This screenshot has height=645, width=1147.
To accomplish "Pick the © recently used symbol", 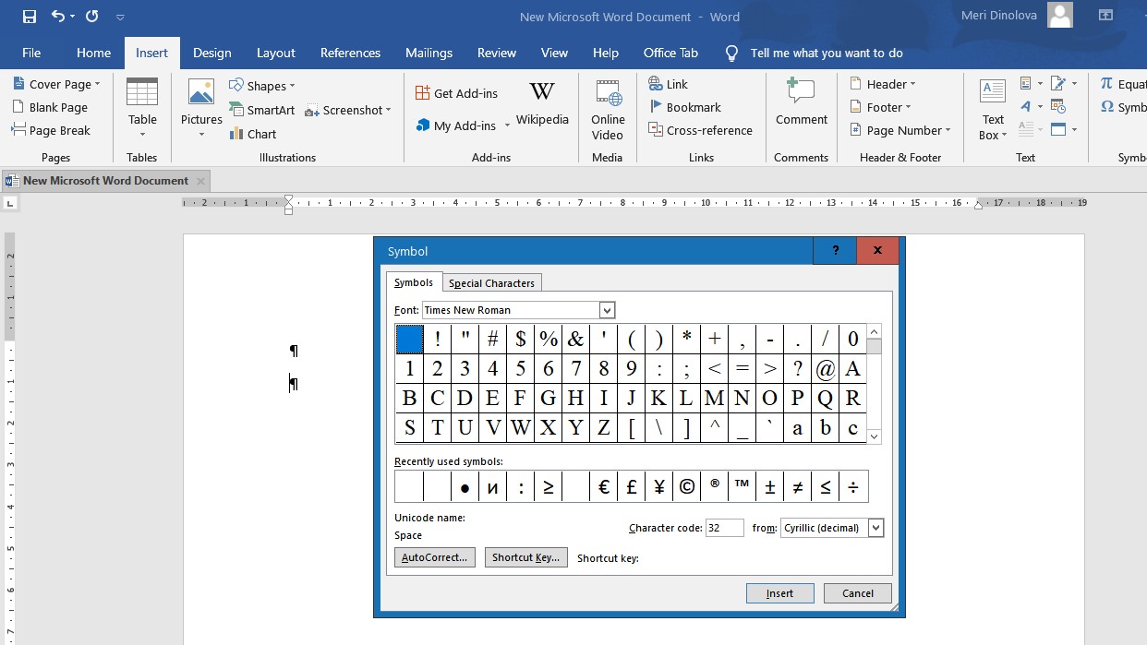I will 687,487.
